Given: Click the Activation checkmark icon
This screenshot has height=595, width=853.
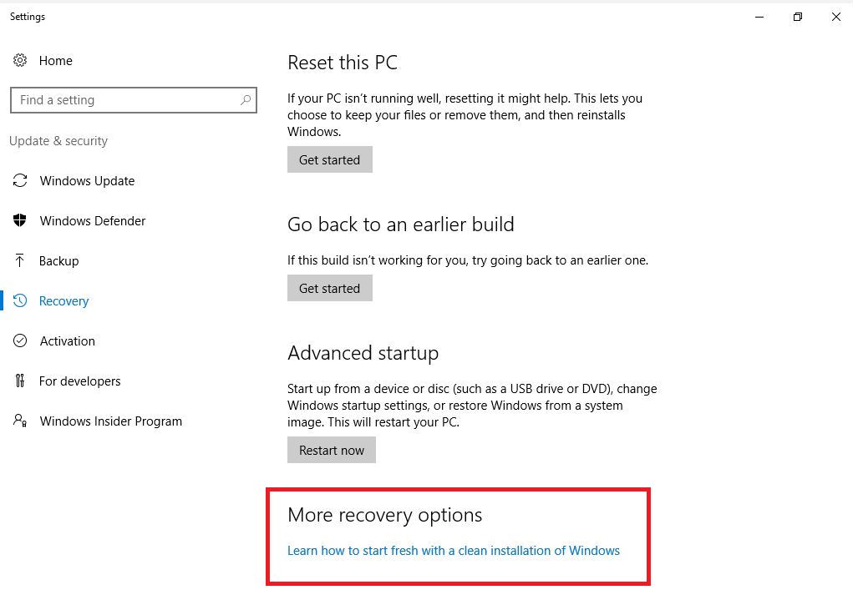Looking at the screenshot, I should (x=20, y=340).
